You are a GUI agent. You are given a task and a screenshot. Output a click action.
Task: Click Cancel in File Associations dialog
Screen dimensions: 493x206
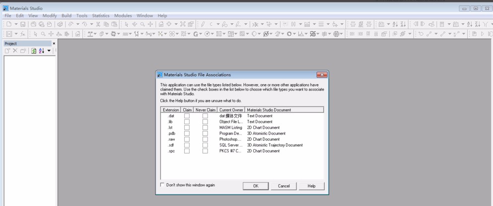point(283,186)
